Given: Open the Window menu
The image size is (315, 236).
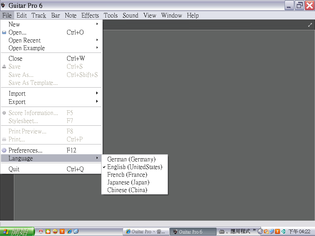Looking at the screenshot, I should 172,15.
